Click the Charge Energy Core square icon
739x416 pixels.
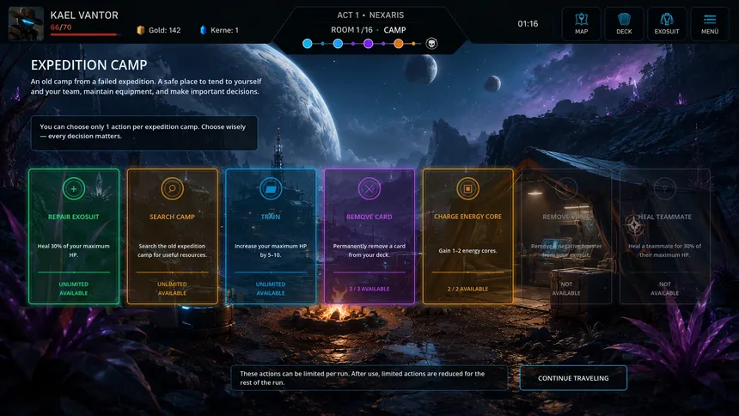point(467,189)
